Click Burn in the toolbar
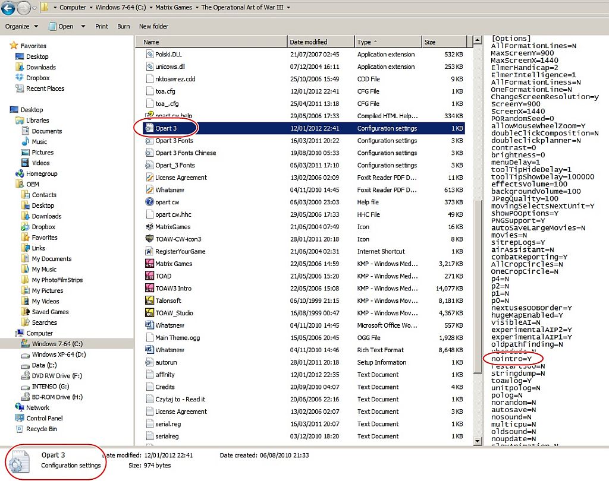609x481 pixels. click(124, 26)
